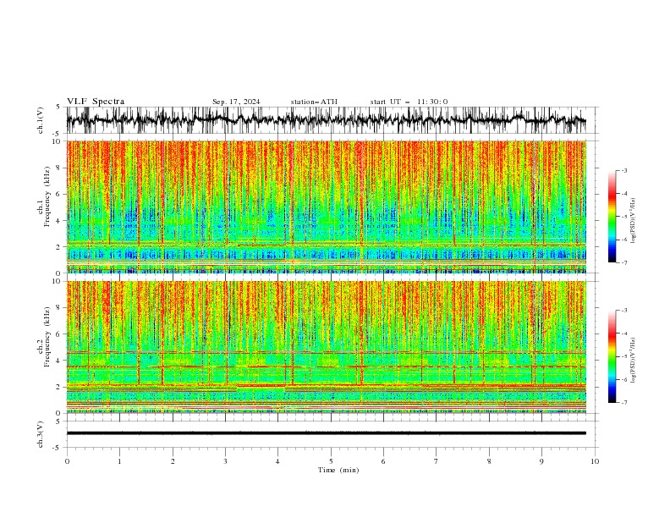670x518 pixels.
Task: Click the "6" kHz tick on ch.2 frequency axis
Action: pyautogui.click(x=59, y=333)
